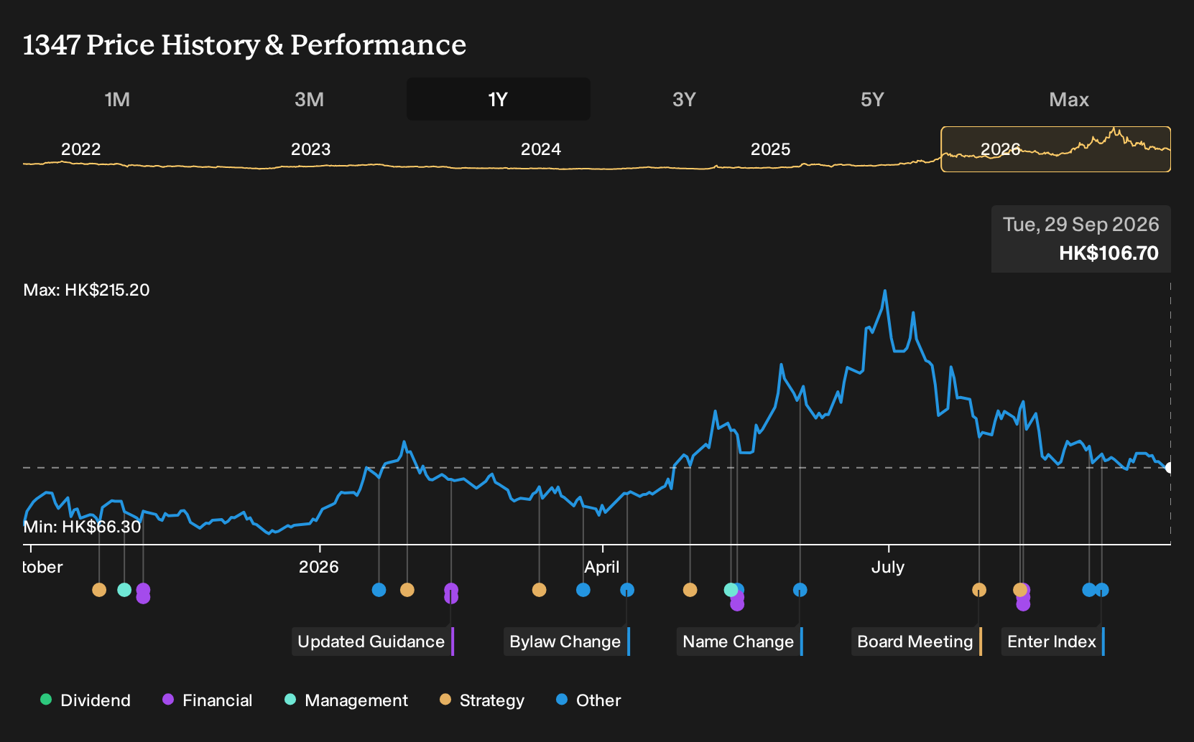Click blue marker linked to Name Change
The height and width of the screenshot is (742, 1194).
pyautogui.click(x=800, y=590)
